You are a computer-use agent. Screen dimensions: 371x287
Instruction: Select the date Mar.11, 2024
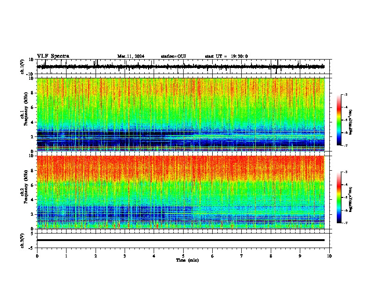tap(131, 56)
